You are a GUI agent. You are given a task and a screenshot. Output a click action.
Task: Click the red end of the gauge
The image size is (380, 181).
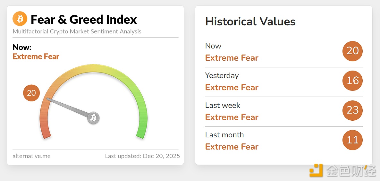pos(46,133)
